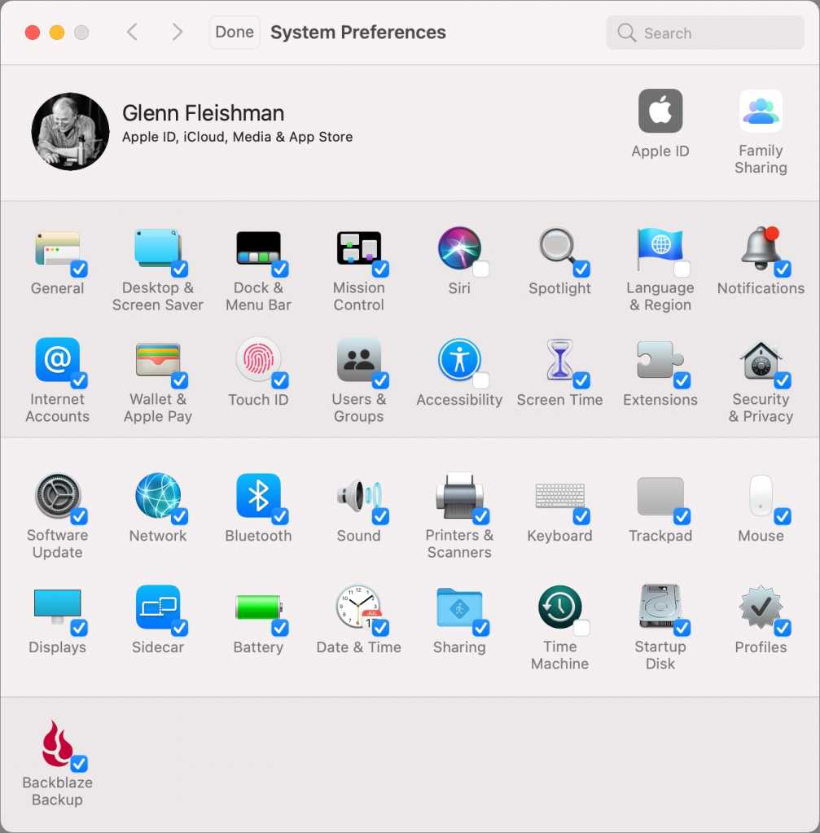The height and width of the screenshot is (833, 820).
Task: Click the Backblaze Backup flame icon
Action: (x=56, y=743)
